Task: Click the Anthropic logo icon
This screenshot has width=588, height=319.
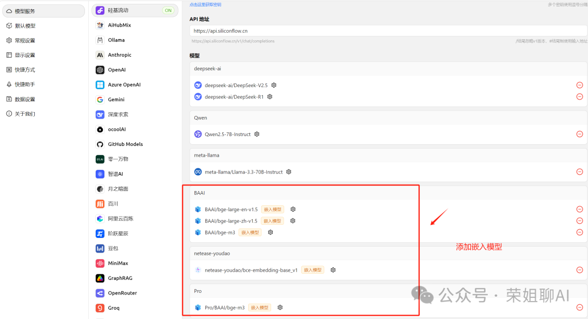Action: (100, 55)
